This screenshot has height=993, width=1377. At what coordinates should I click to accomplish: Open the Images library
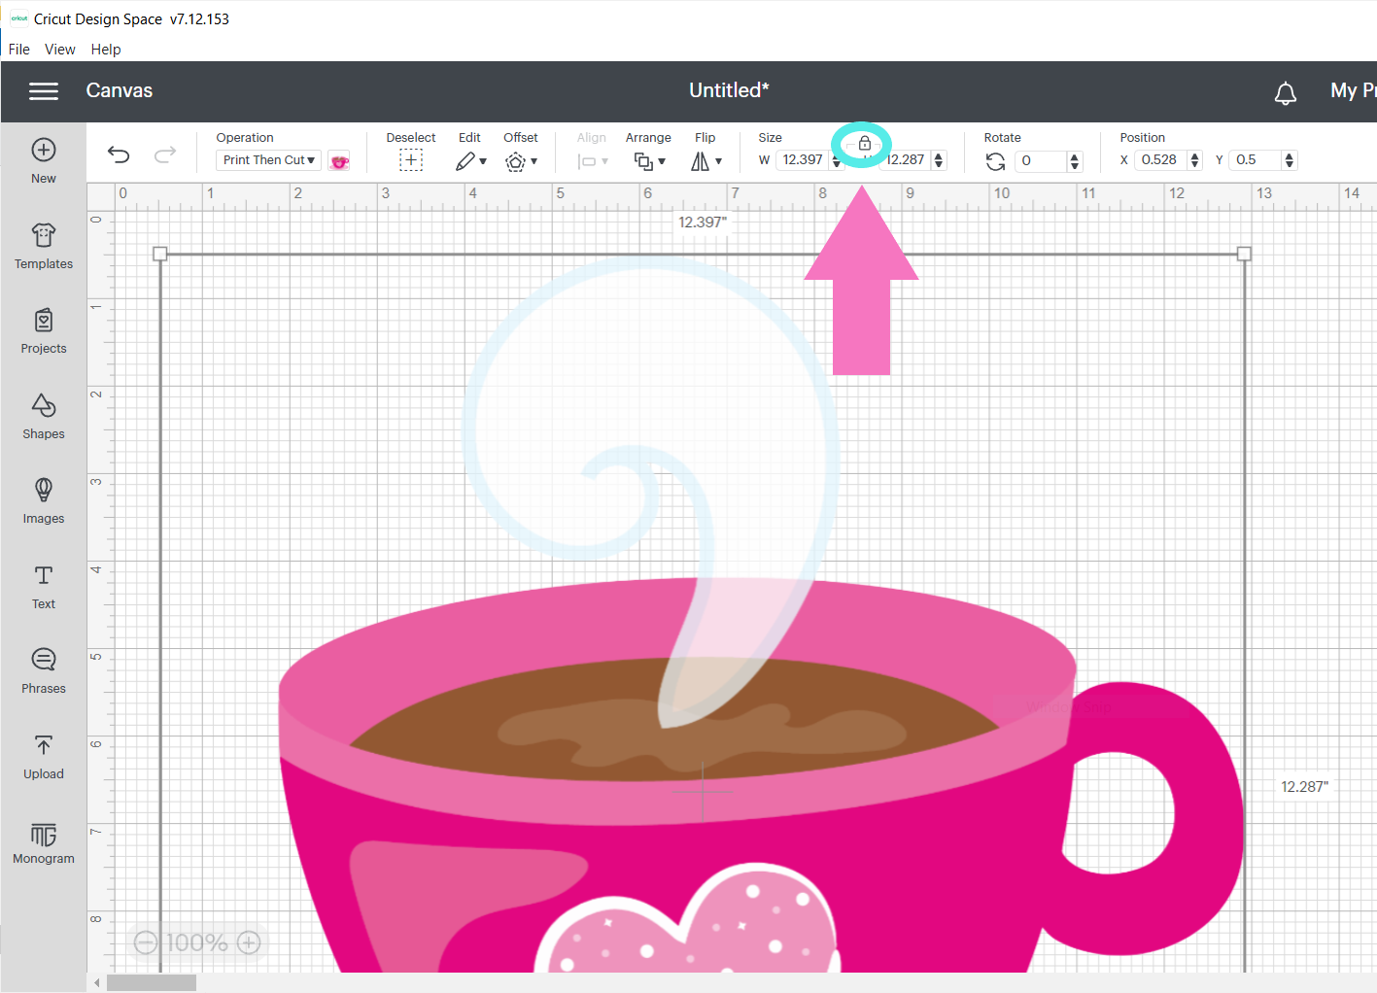(x=43, y=501)
